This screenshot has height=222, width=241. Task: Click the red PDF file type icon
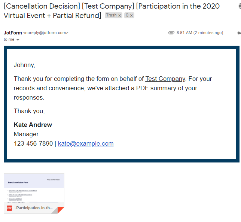tap(9, 208)
